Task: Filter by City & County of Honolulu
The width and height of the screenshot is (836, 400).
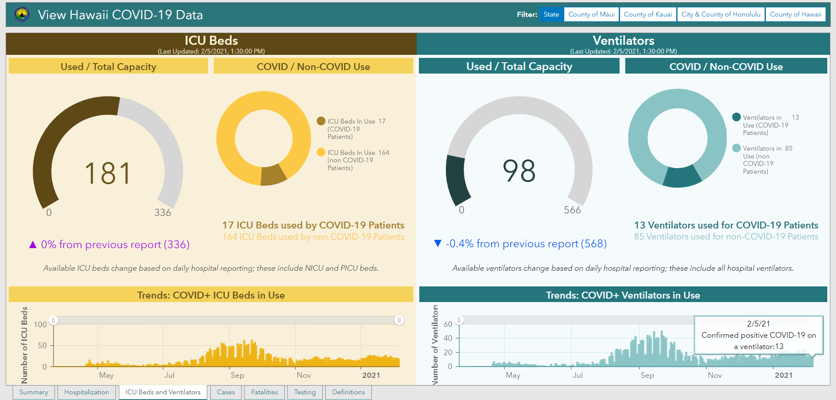Action: 721,14
